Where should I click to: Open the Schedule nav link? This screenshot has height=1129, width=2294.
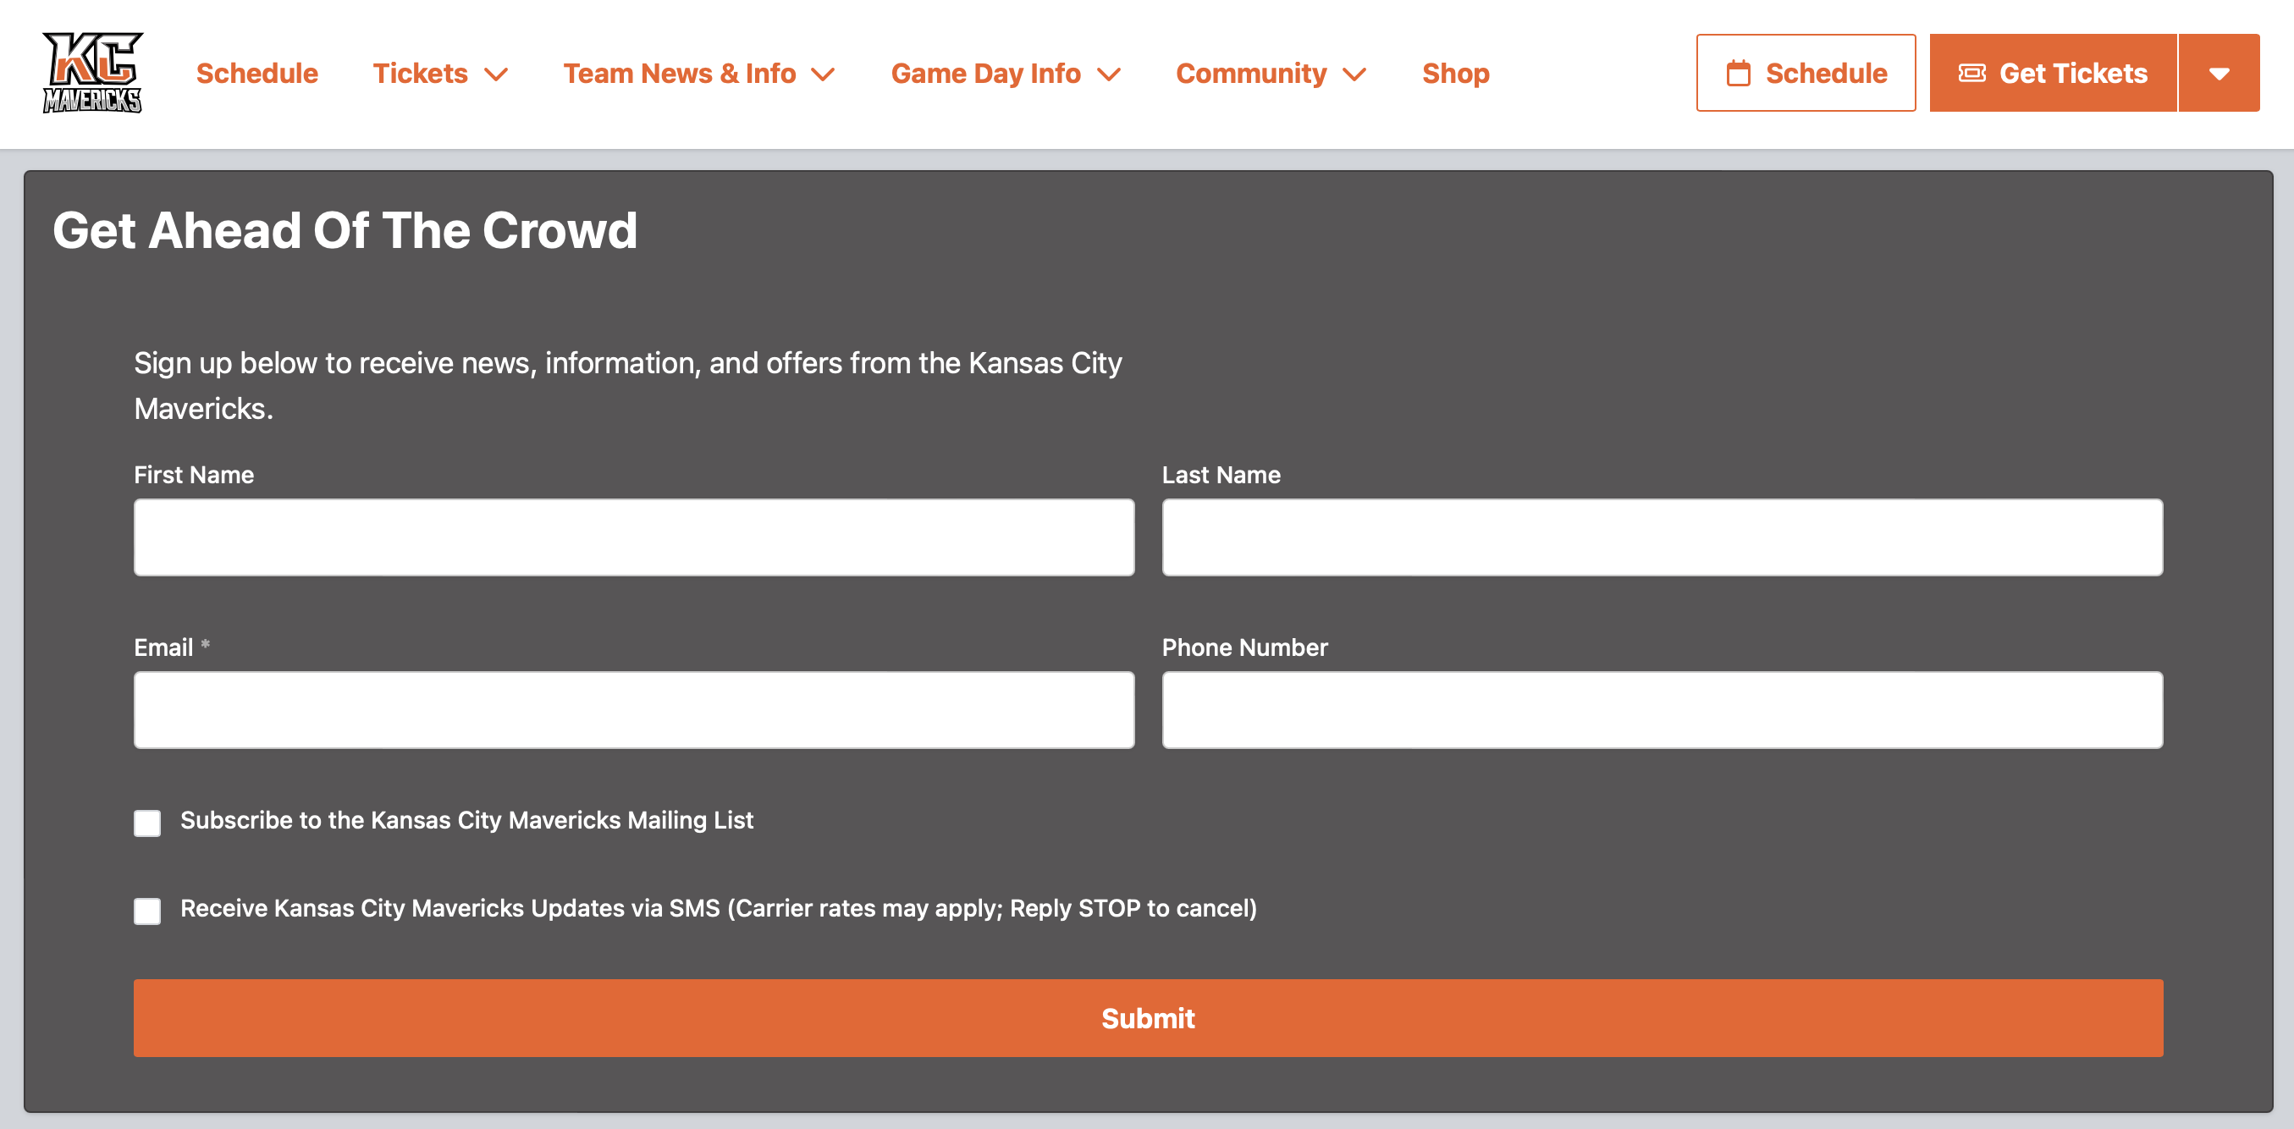[x=256, y=73]
